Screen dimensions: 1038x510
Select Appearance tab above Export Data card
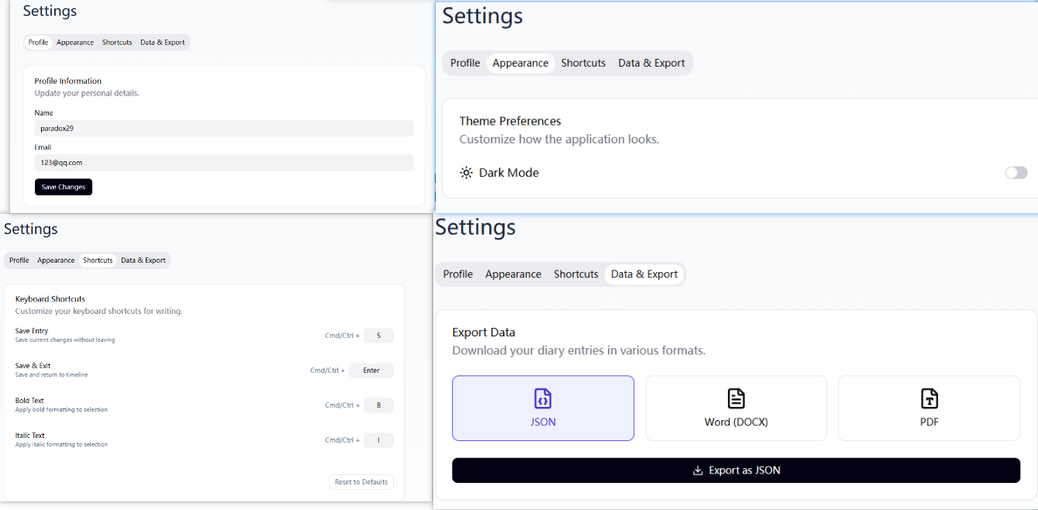coord(513,274)
